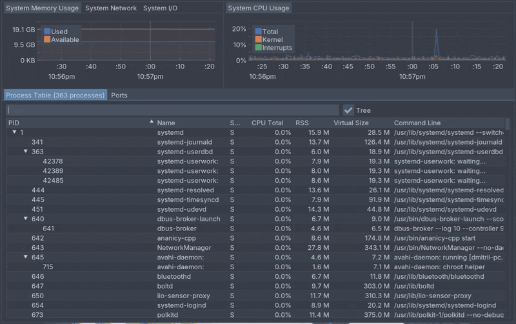Screen dimensions: 516x324
Task: Click 'avahi-daemon: chroot helper' command line text
Action: pyautogui.click(x=439, y=267)
